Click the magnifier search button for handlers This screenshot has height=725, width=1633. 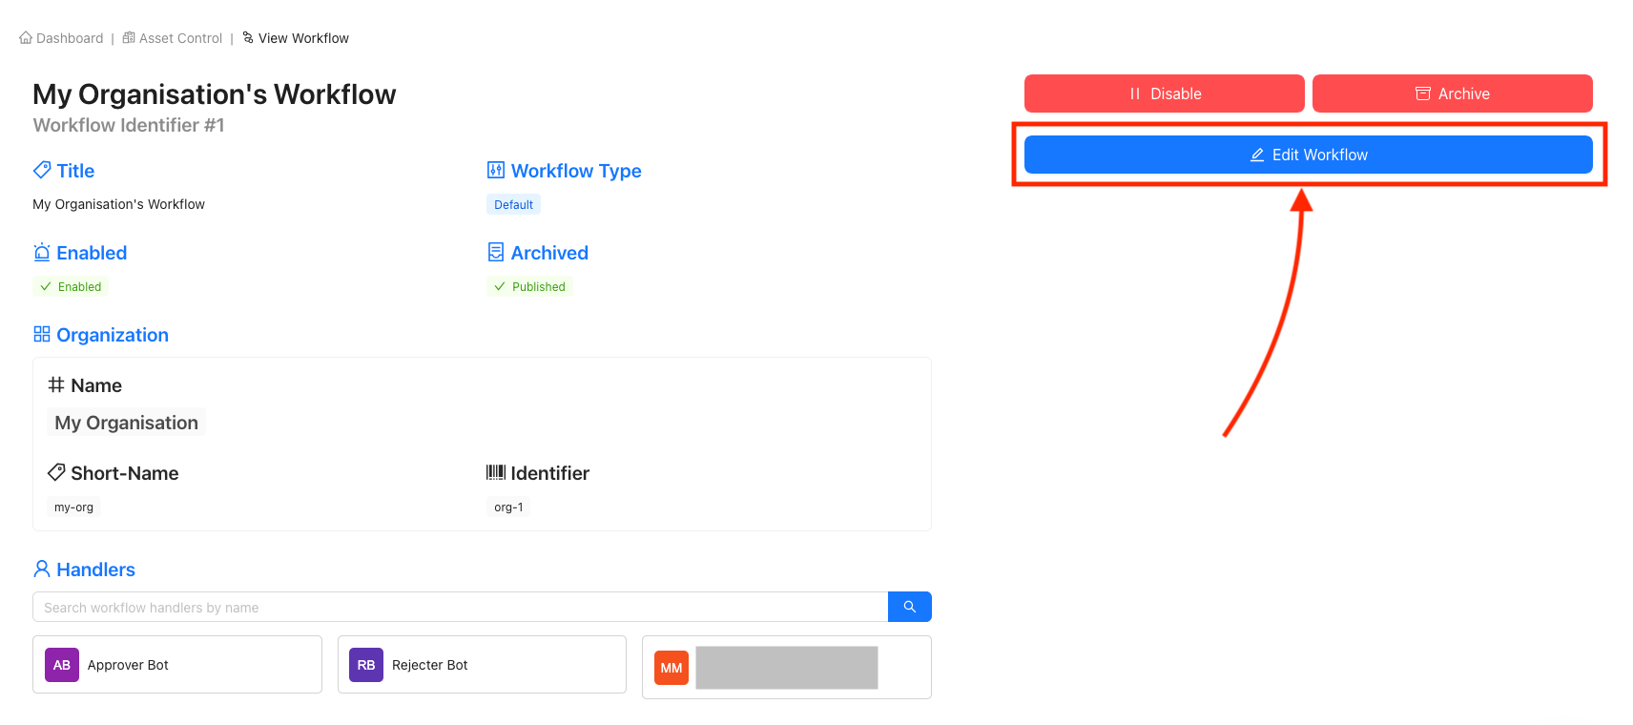point(910,607)
